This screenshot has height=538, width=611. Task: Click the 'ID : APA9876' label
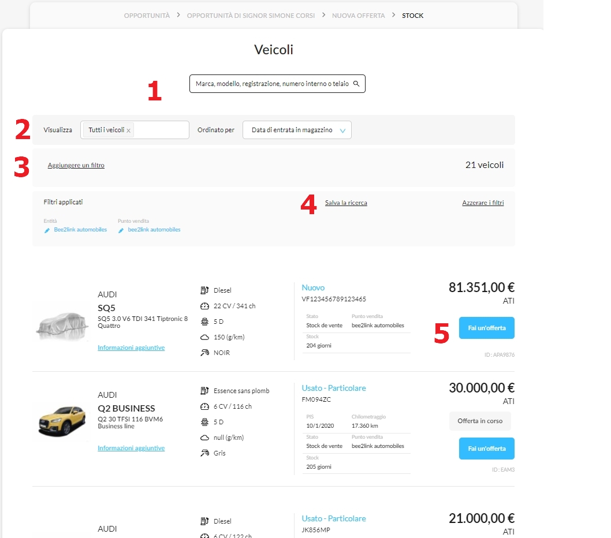(500, 355)
